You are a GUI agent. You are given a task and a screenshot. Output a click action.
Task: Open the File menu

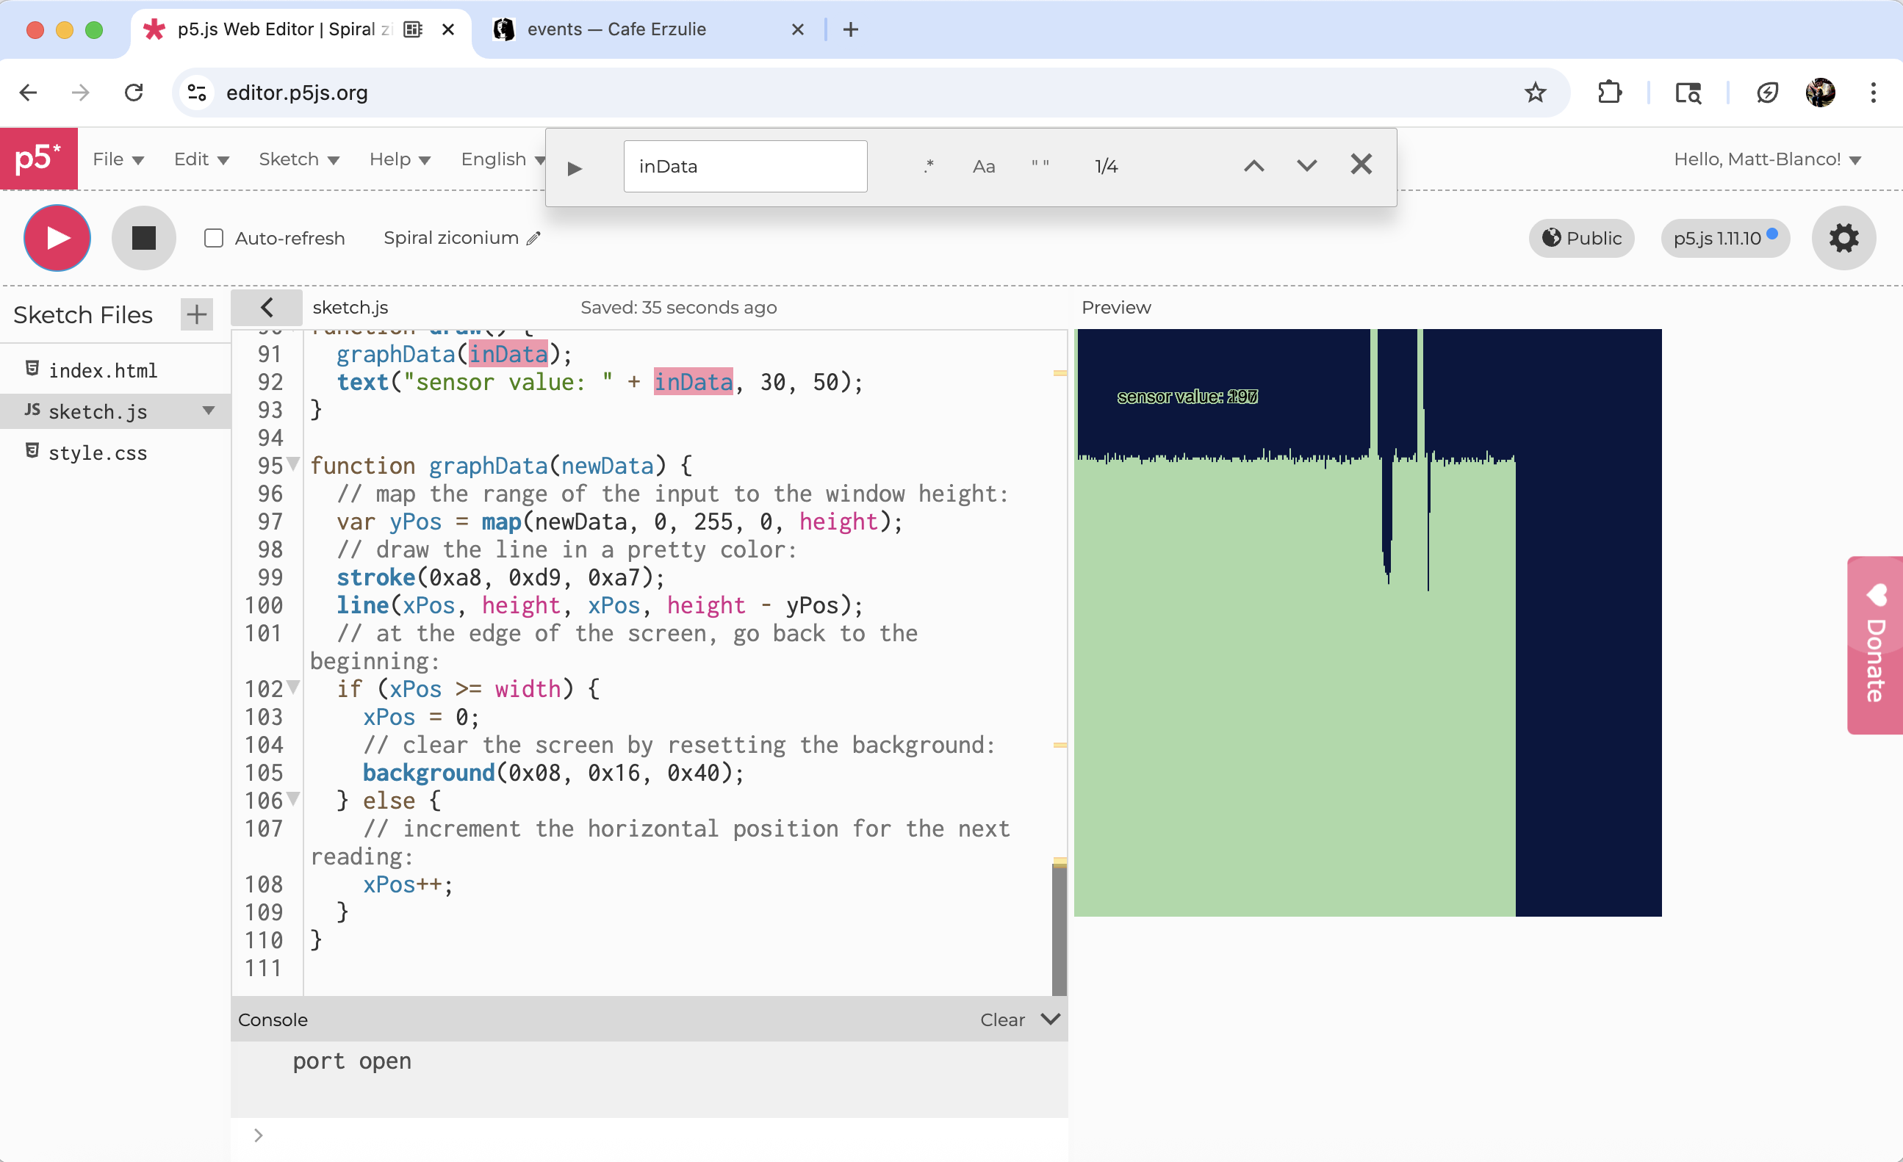118,159
